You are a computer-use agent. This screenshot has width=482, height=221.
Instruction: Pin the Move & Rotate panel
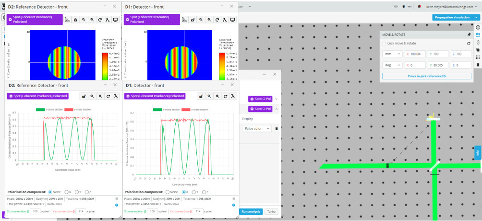[x=469, y=35]
